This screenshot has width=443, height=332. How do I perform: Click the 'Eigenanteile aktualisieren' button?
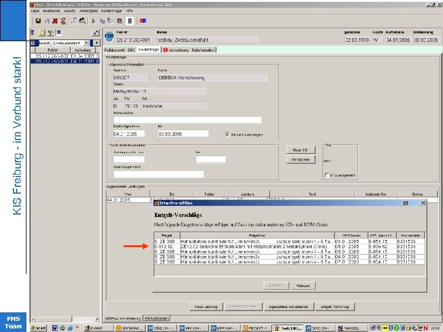(289, 307)
